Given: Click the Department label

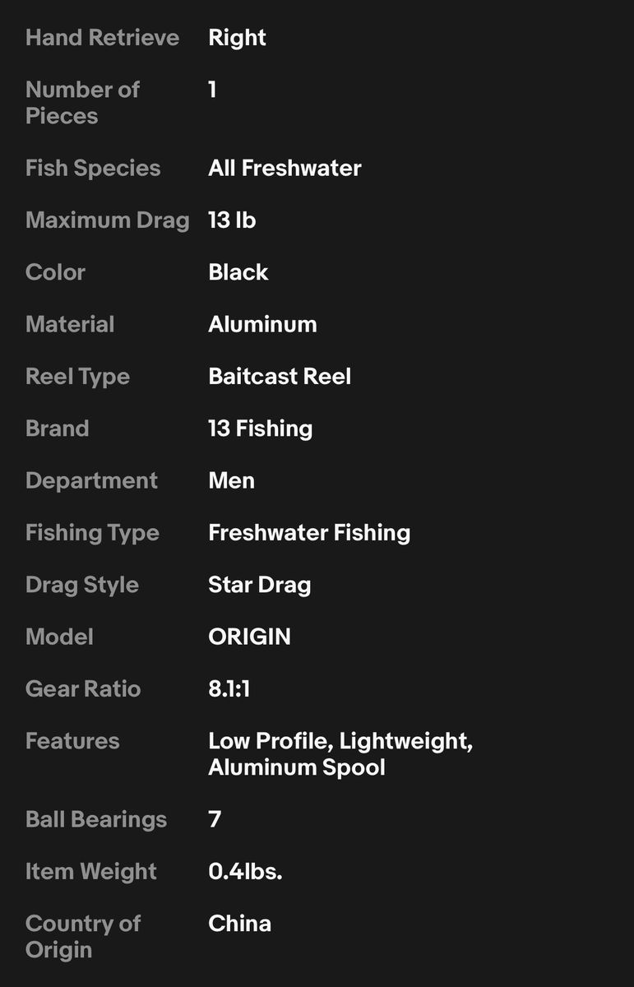Looking at the screenshot, I should [91, 480].
